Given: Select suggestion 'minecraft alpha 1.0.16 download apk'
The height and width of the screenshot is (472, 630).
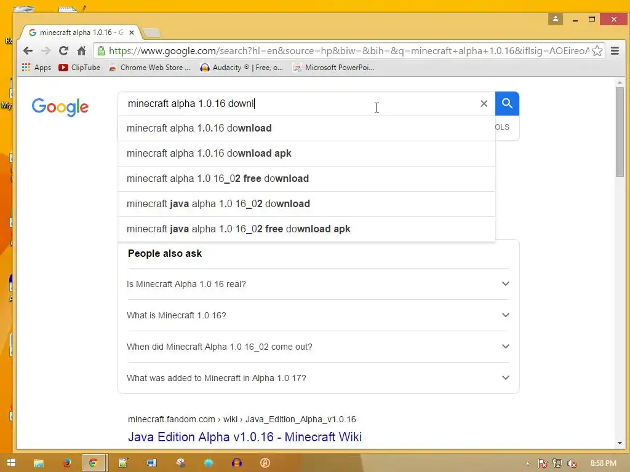Looking at the screenshot, I should point(306,153).
